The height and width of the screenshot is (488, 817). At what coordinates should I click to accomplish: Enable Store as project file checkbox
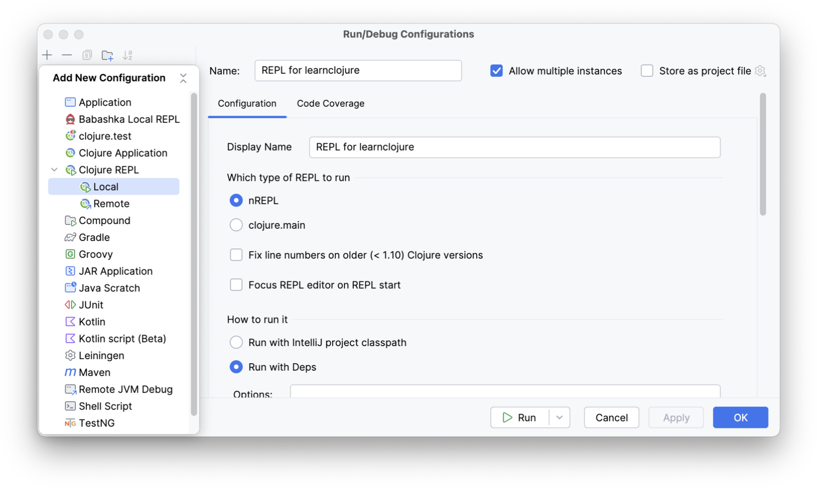[647, 71]
